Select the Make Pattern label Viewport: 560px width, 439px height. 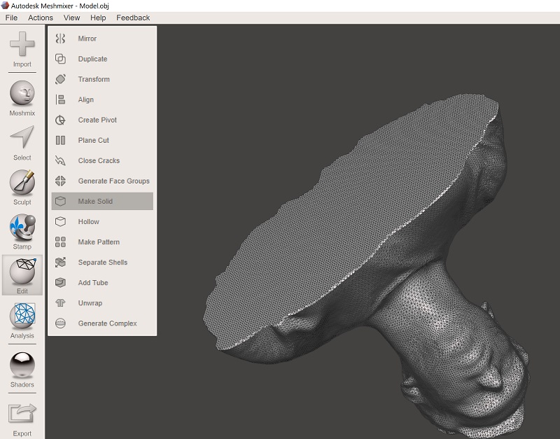click(99, 242)
